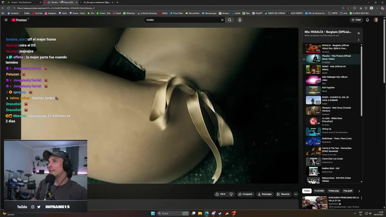Open the PayPal bookmark

click(236, 13)
